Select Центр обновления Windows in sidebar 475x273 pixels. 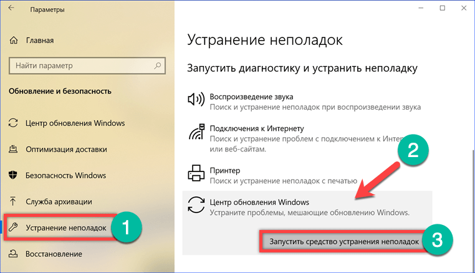click(75, 123)
